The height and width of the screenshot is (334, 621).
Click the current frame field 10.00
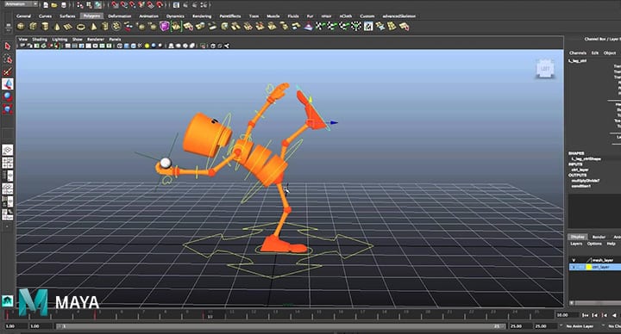click(x=567, y=315)
